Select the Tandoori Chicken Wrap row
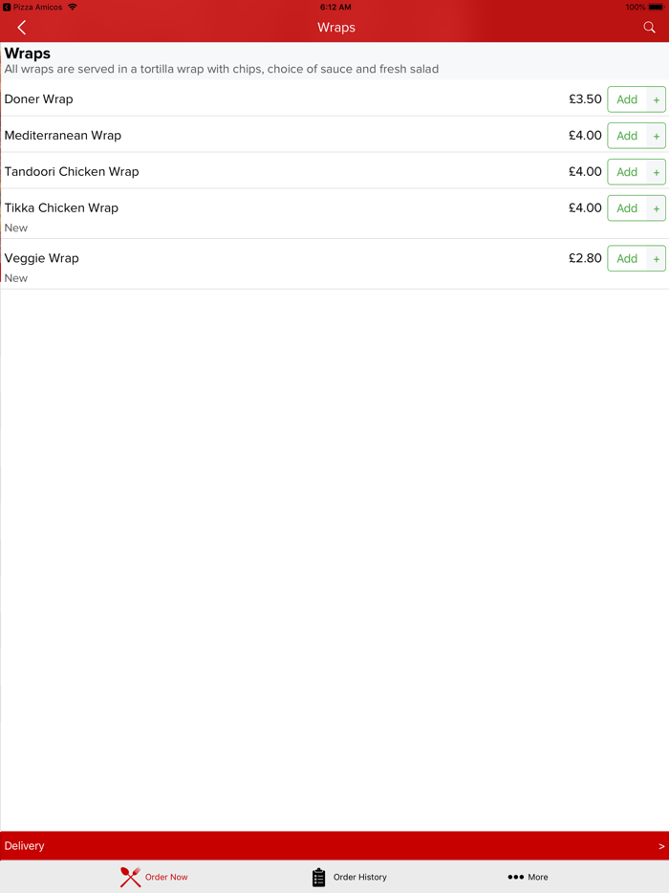669x893 pixels. coord(72,172)
